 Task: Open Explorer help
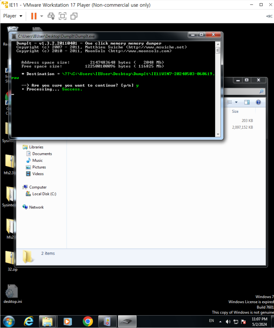pos(258,102)
